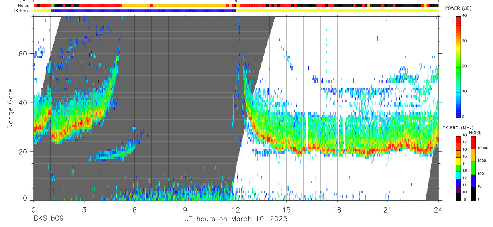Click the POWER (dB) color bar
Image resolution: width=493 pixels, height=227 pixels.
point(458,66)
